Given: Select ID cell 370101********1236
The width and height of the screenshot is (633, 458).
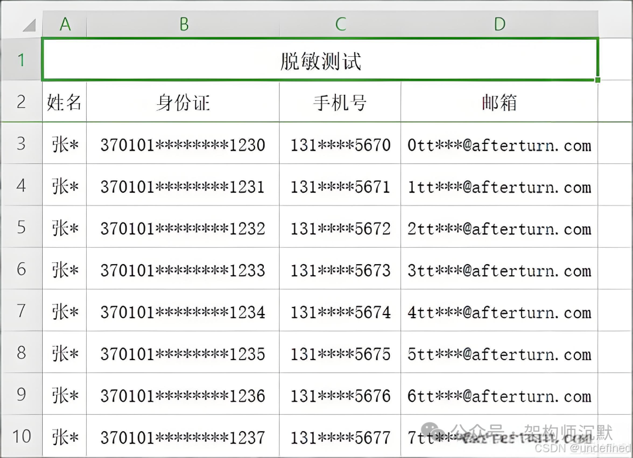Looking at the screenshot, I should point(183,395).
